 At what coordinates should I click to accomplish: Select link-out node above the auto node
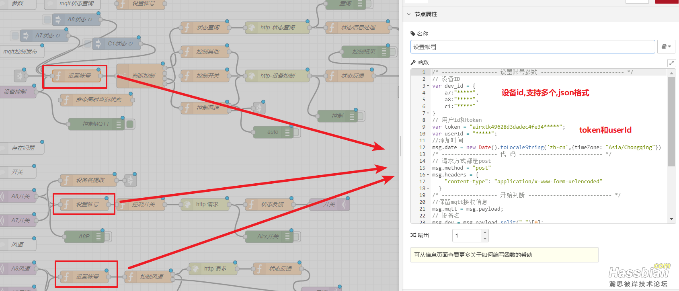coord(259,108)
